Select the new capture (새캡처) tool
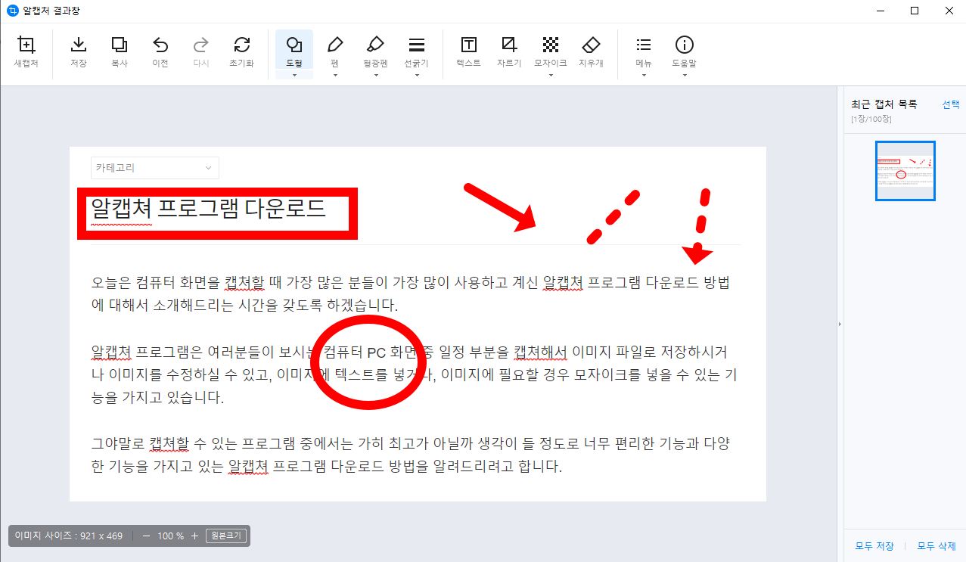This screenshot has width=966, height=562. 25,51
